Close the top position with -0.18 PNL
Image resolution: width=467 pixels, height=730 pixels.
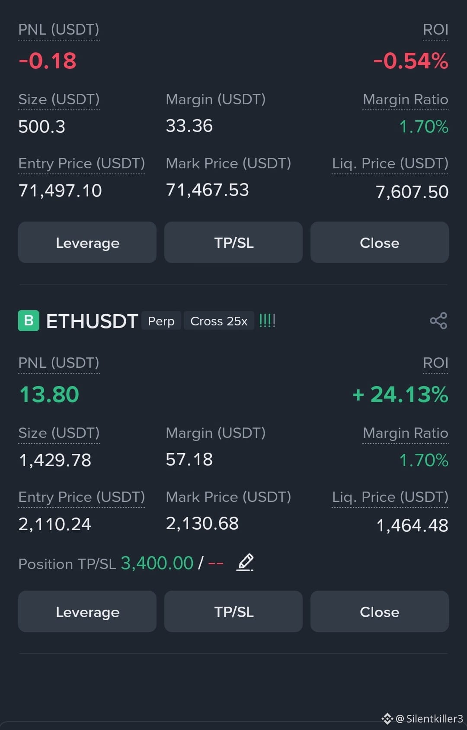point(380,242)
